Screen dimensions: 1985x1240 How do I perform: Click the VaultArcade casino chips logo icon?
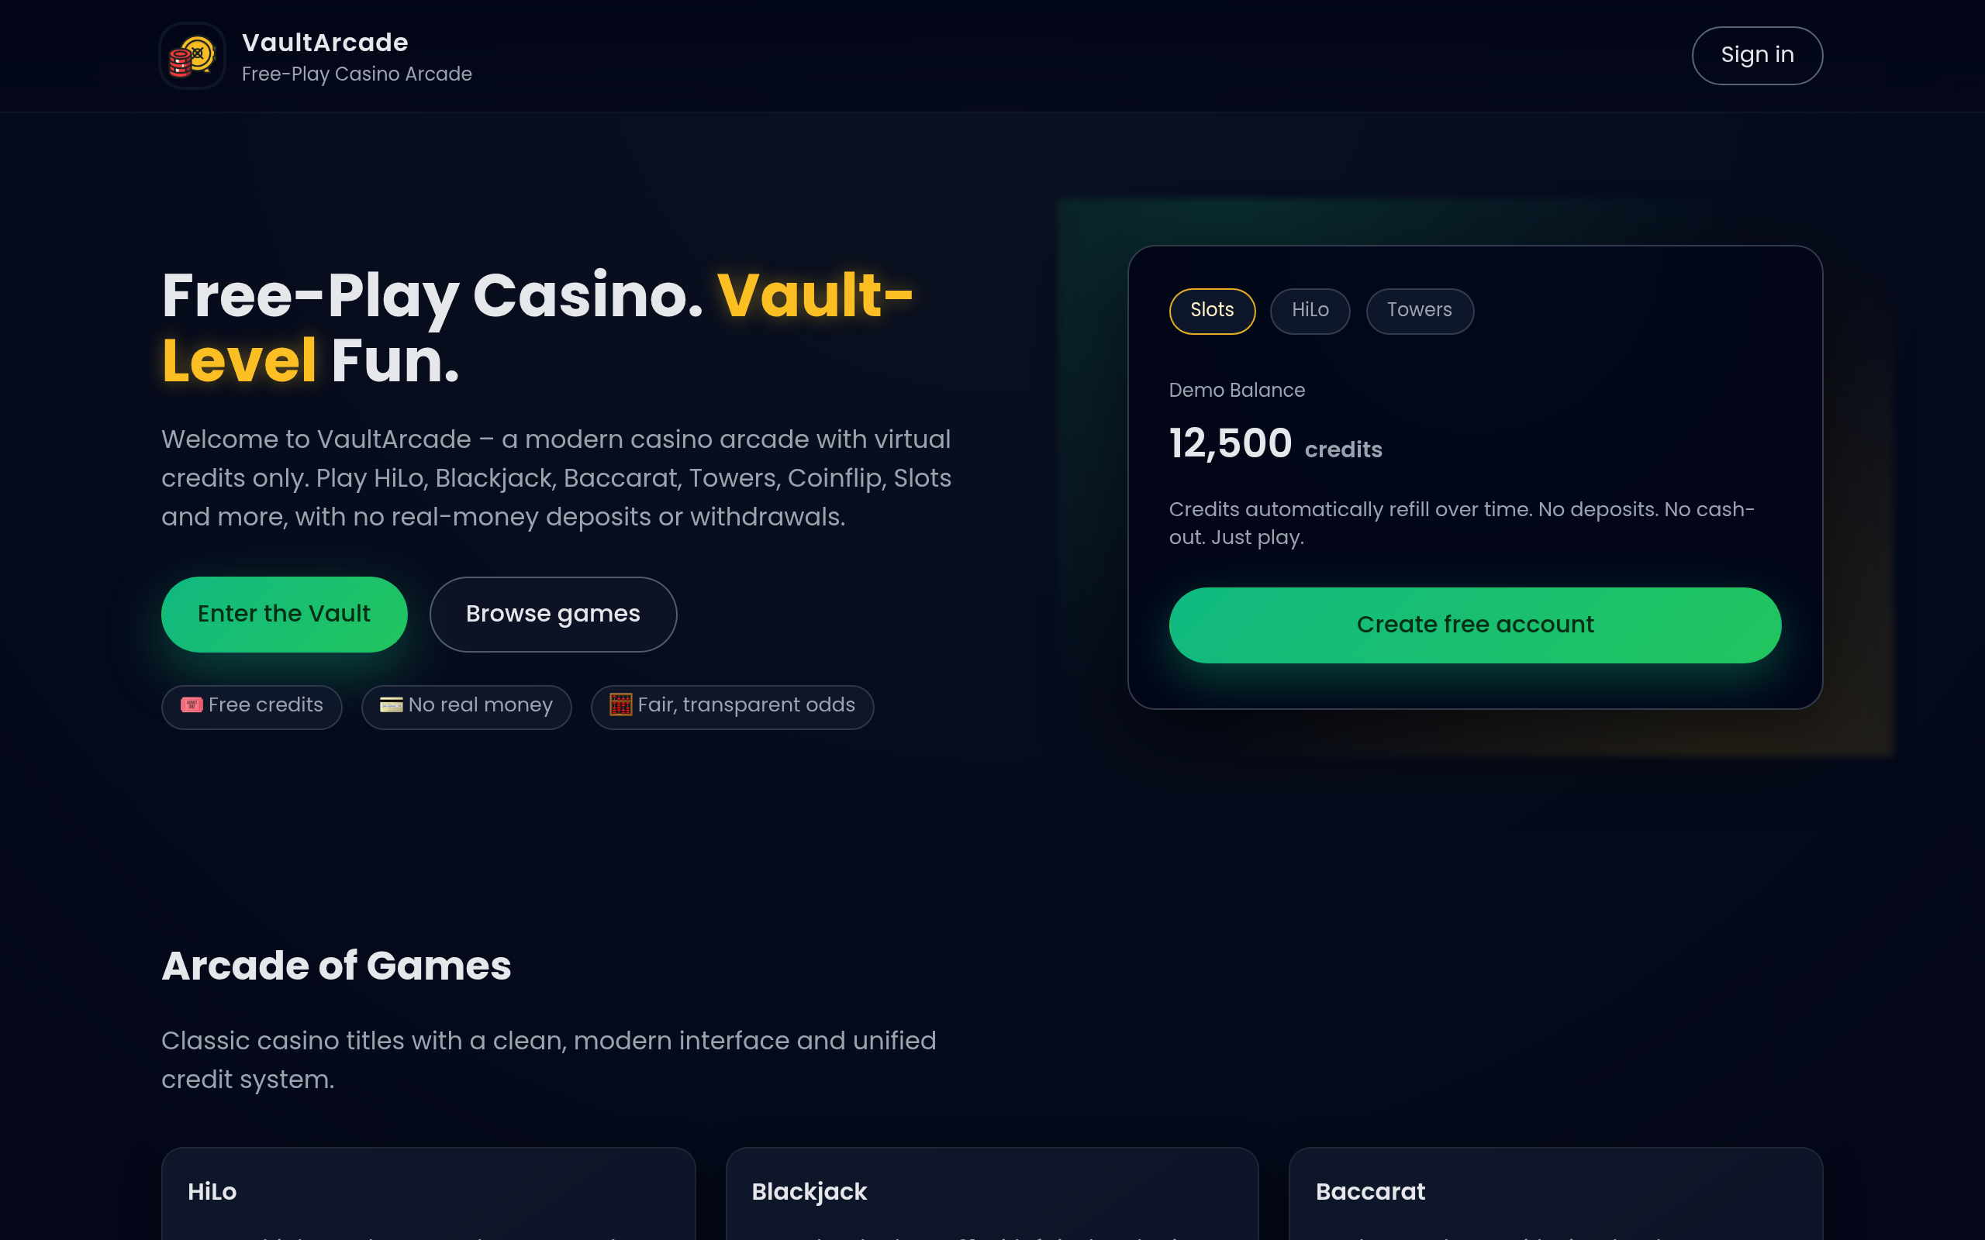[x=192, y=56]
